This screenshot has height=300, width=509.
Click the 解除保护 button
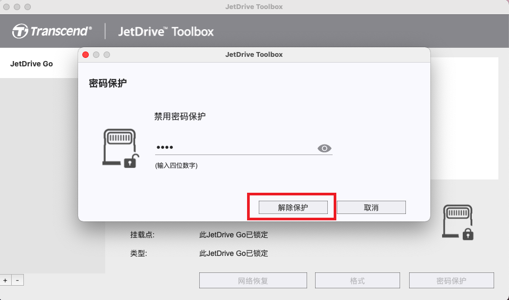[293, 207]
